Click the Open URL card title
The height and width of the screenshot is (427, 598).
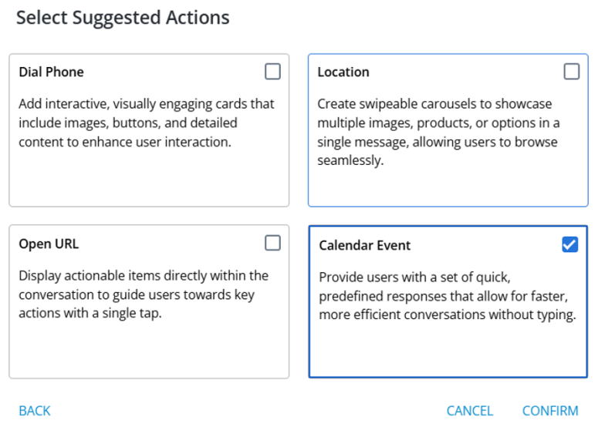tap(49, 244)
